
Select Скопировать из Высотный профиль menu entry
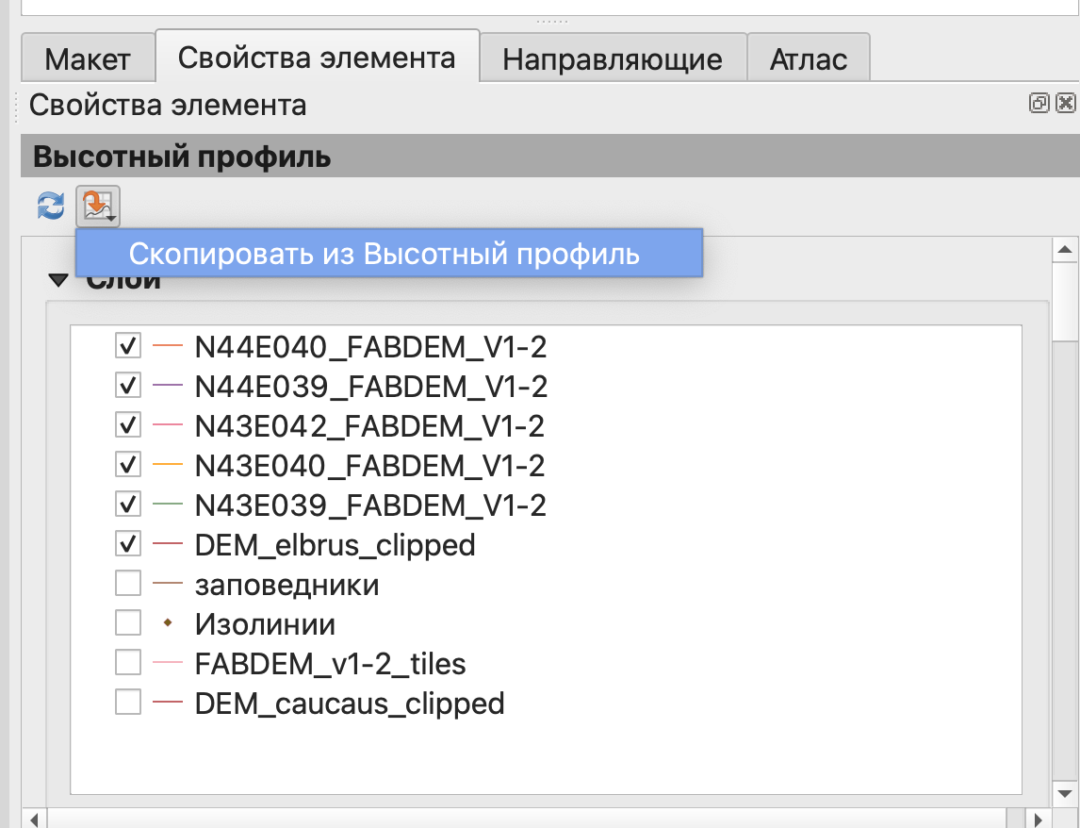(385, 254)
